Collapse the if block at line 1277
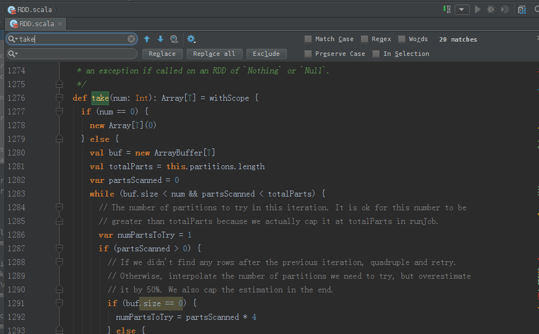Viewport: 539px width, 334px height. [60, 111]
